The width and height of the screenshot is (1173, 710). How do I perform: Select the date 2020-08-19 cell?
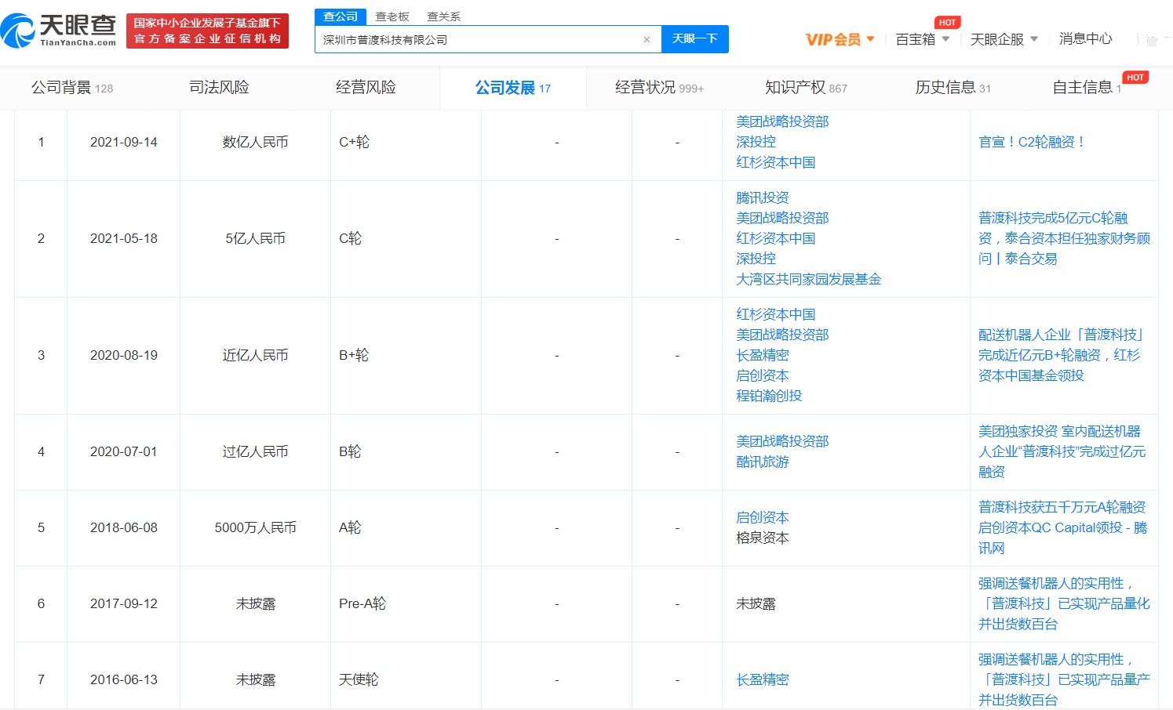(124, 355)
